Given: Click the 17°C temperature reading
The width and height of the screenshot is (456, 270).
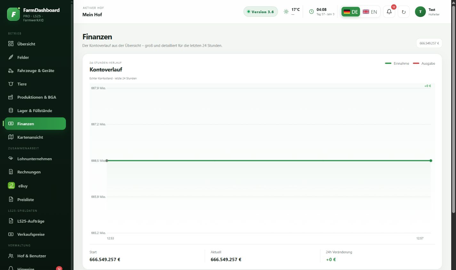Looking at the screenshot, I should pyautogui.click(x=296, y=10).
